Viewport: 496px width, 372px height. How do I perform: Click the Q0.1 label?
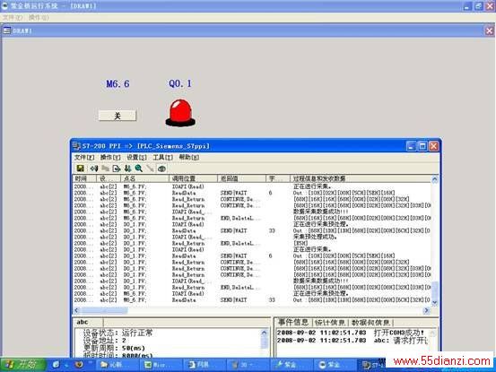(180, 83)
